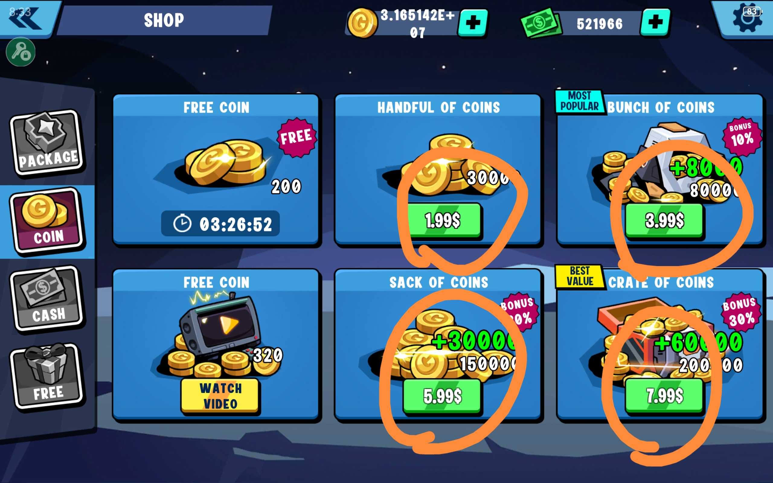773x483 pixels.
Task: Tap the green key-lock icon
Action: click(21, 52)
